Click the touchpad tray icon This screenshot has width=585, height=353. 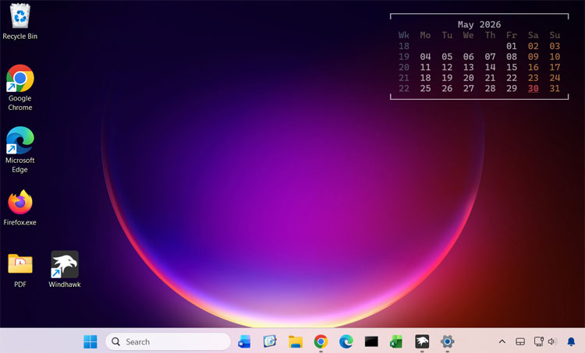pyautogui.click(x=520, y=342)
